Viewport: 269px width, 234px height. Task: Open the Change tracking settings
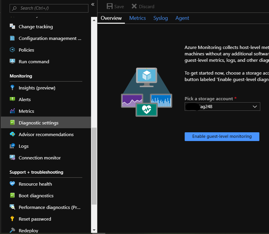click(x=35, y=27)
